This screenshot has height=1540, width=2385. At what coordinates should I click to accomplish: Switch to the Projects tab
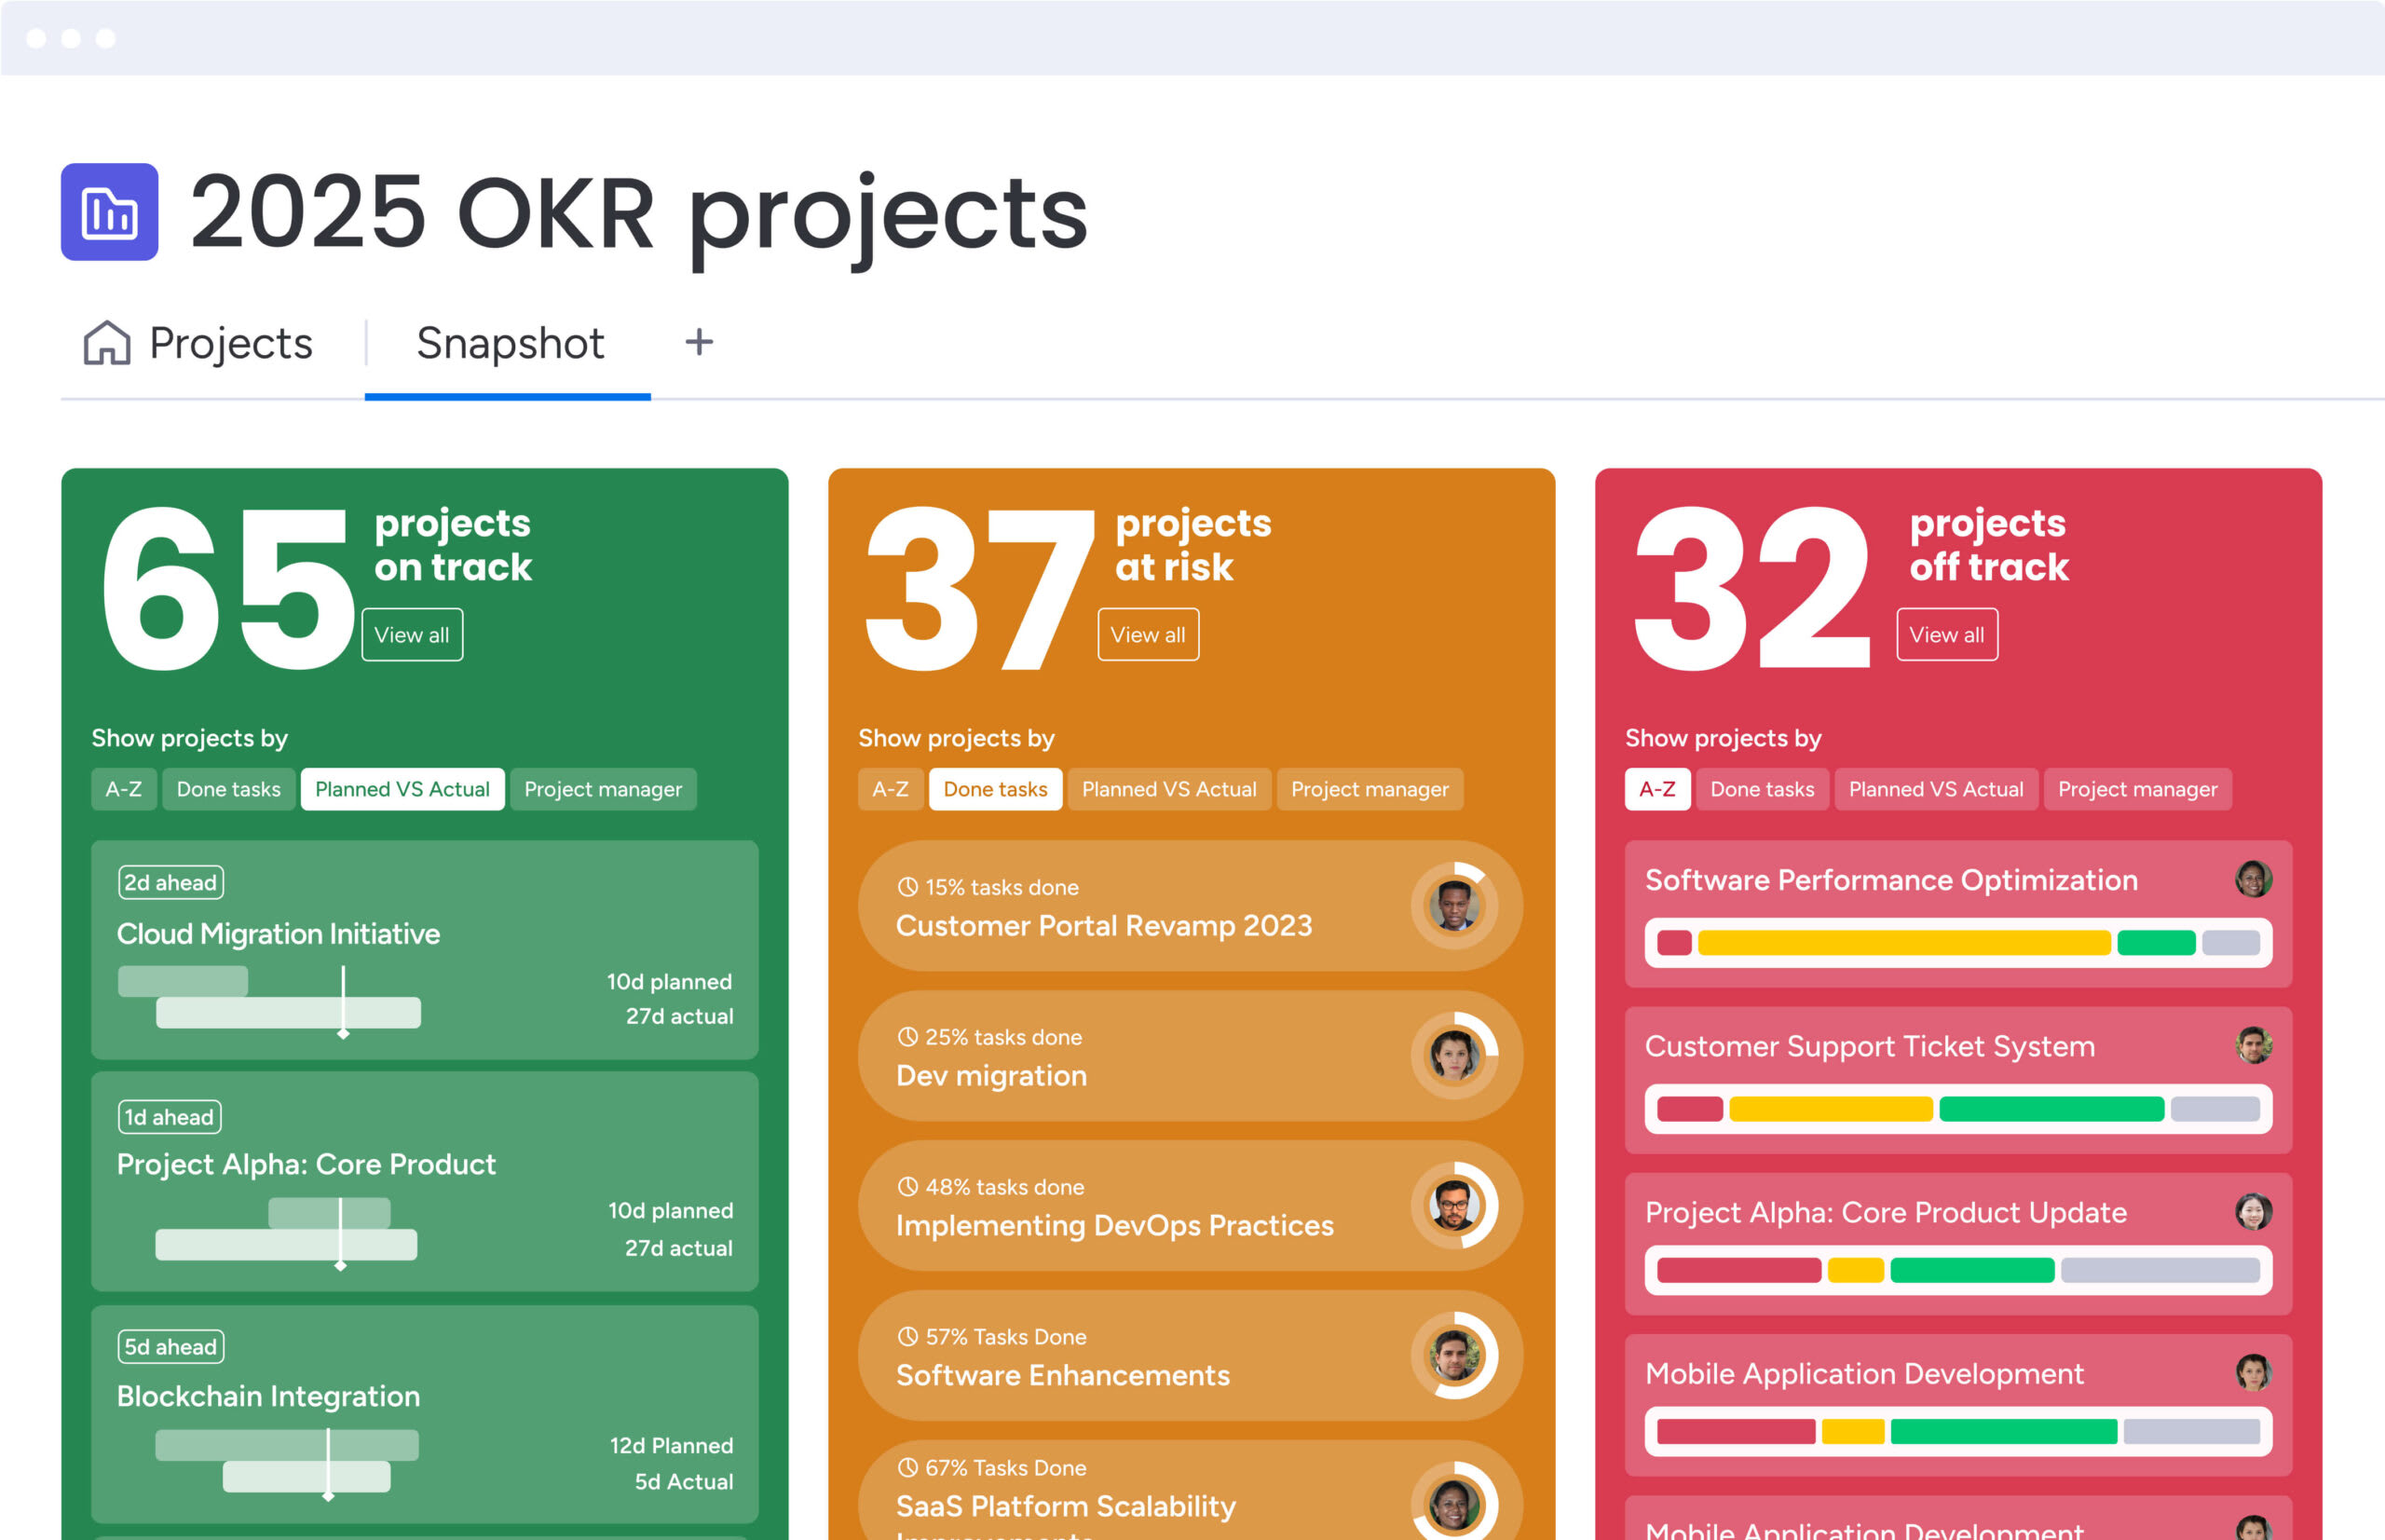pos(229,343)
